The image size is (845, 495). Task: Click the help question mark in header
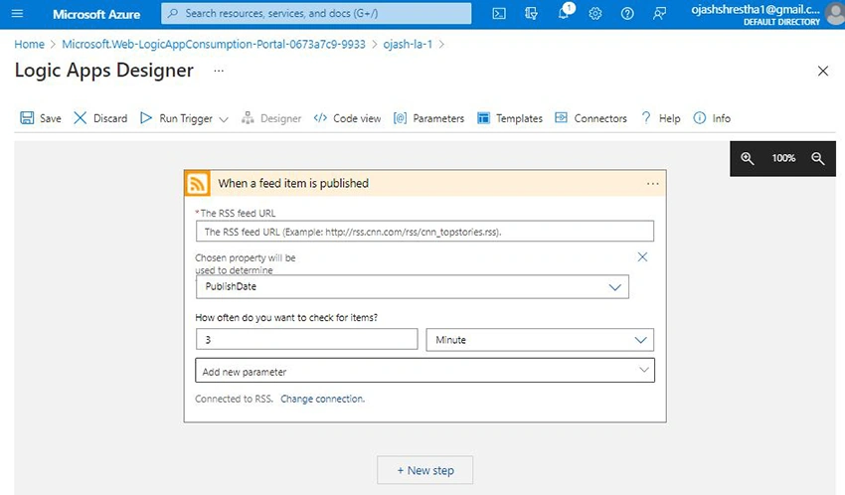pyautogui.click(x=627, y=14)
